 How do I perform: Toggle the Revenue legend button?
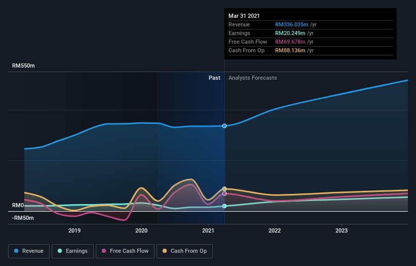pos(29,251)
